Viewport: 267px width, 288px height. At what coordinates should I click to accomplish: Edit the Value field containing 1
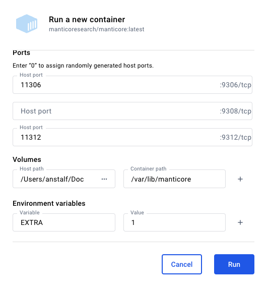point(174,222)
